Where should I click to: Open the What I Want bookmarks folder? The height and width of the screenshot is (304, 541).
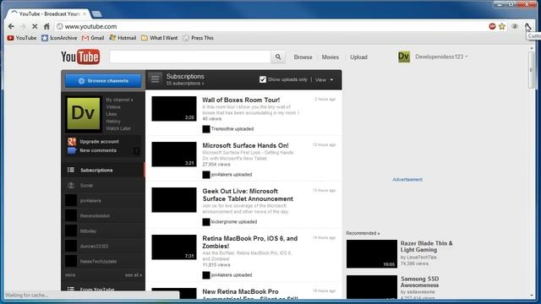point(160,38)
